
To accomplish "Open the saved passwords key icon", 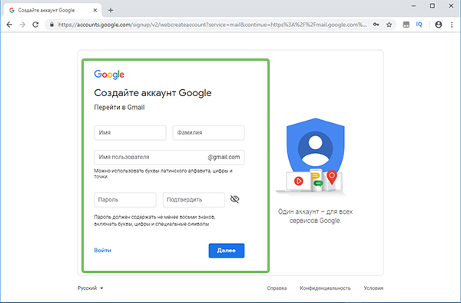I will (x=376, y=25).
